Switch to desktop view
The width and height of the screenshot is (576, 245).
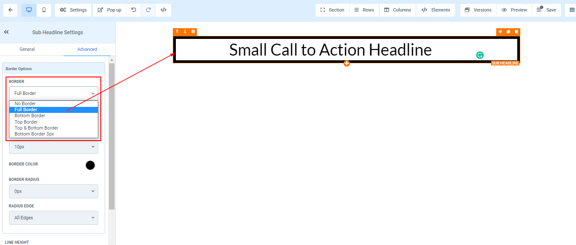point(29,10)
